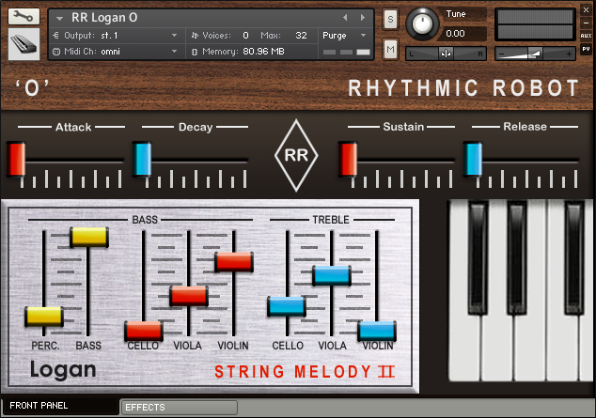This screenshot has width=596, height=418.
Task: Click the Voices icon
Action: (x=195, y=36)
